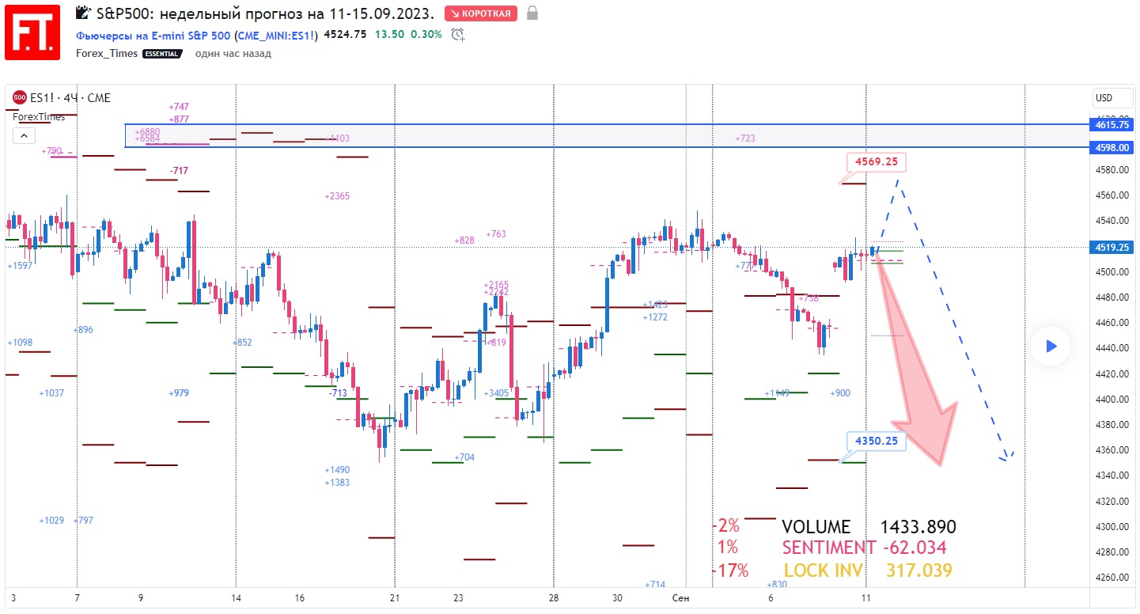This screenshot has height=614, width=1140.
Task: Play the chart idea forward
Action: 1051,346
